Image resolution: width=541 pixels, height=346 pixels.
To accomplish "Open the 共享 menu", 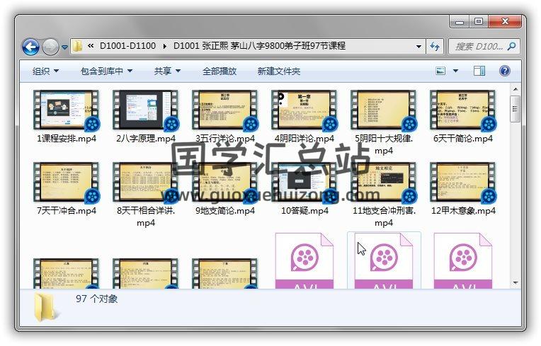I will [x=167, y=71].
